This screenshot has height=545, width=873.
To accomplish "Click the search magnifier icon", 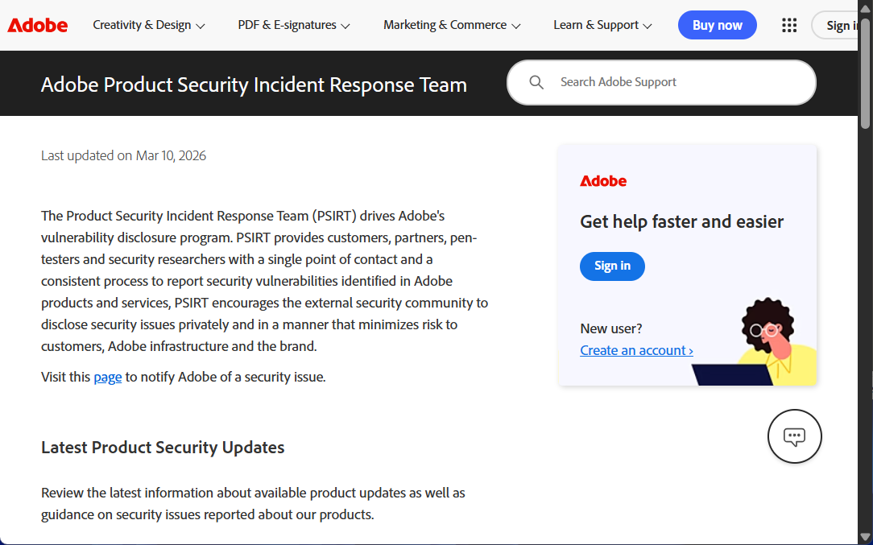I will [x=536, y=82].
